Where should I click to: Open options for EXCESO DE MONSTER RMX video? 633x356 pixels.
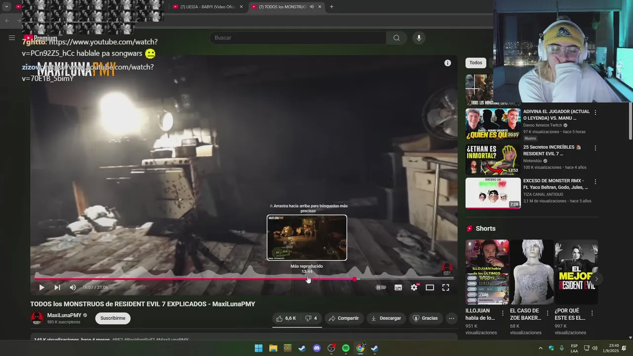point(595,181)
